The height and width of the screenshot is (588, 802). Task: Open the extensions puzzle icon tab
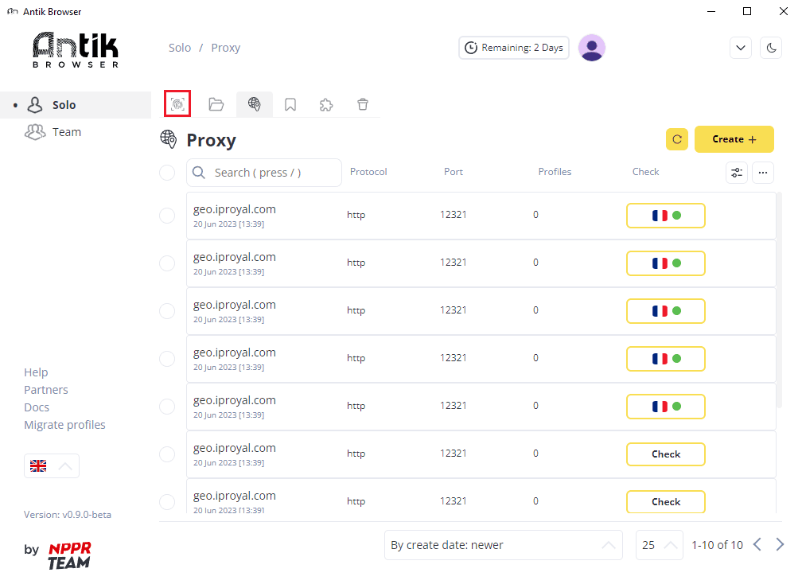coord(326,104)
